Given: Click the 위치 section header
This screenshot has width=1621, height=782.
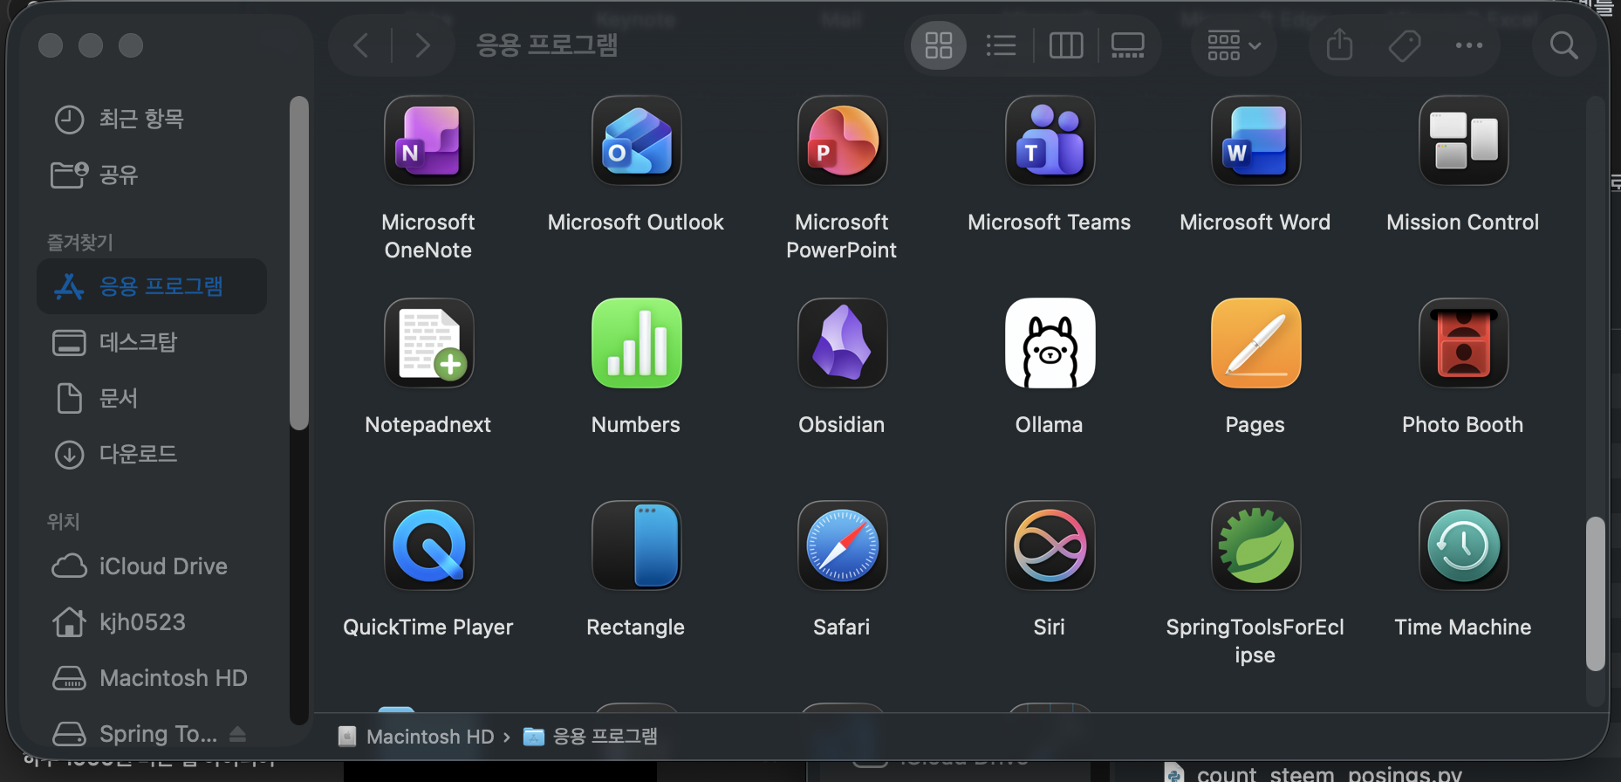Looking at the screenshot, I should coord(63,521).
